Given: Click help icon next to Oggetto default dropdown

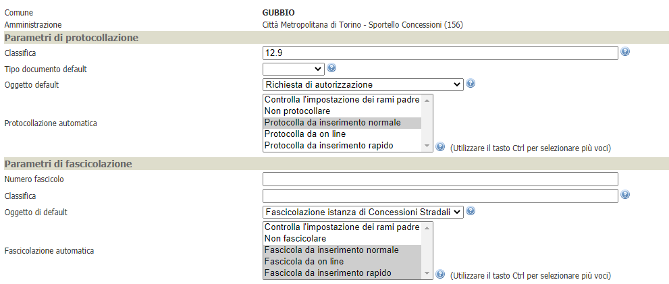Looking at the screenshot, I should tap(470, 84).
